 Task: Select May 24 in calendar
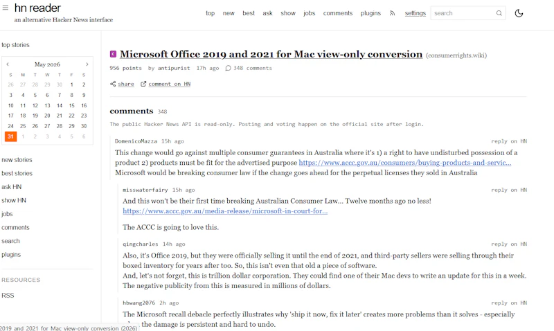click(x=10, y=126)
